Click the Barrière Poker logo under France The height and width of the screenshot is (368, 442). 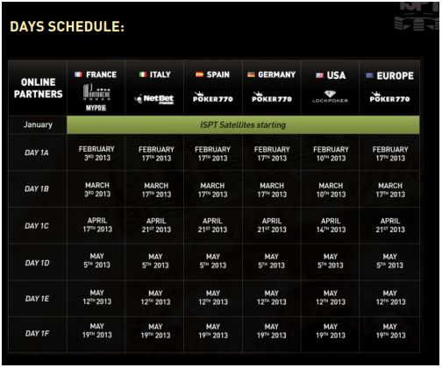click(96, 97)
